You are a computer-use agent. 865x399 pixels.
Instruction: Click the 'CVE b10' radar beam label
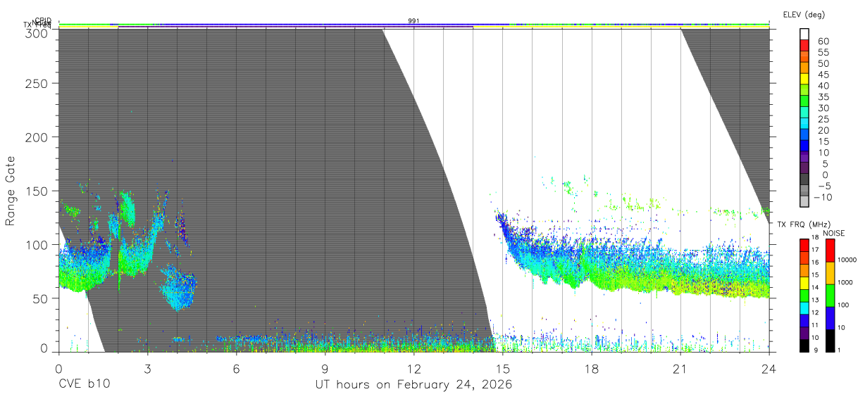tap(84, 385)
